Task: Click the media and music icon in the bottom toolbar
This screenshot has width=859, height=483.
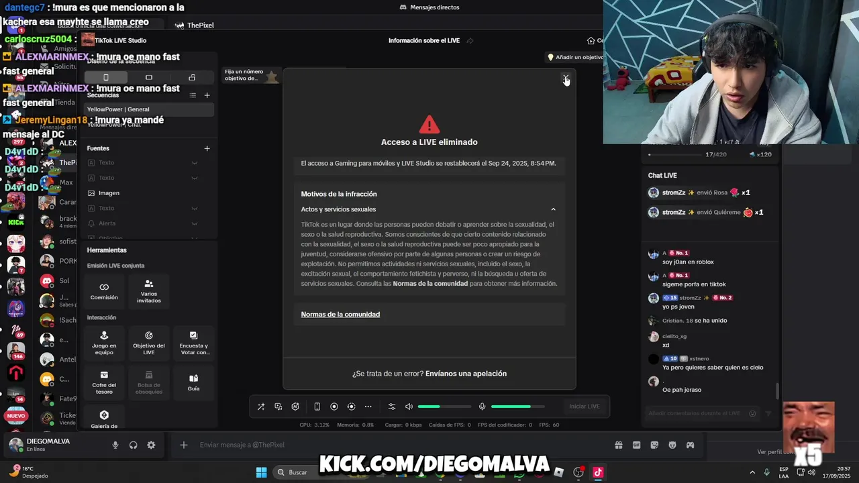Action: click(x=279, y=407)
